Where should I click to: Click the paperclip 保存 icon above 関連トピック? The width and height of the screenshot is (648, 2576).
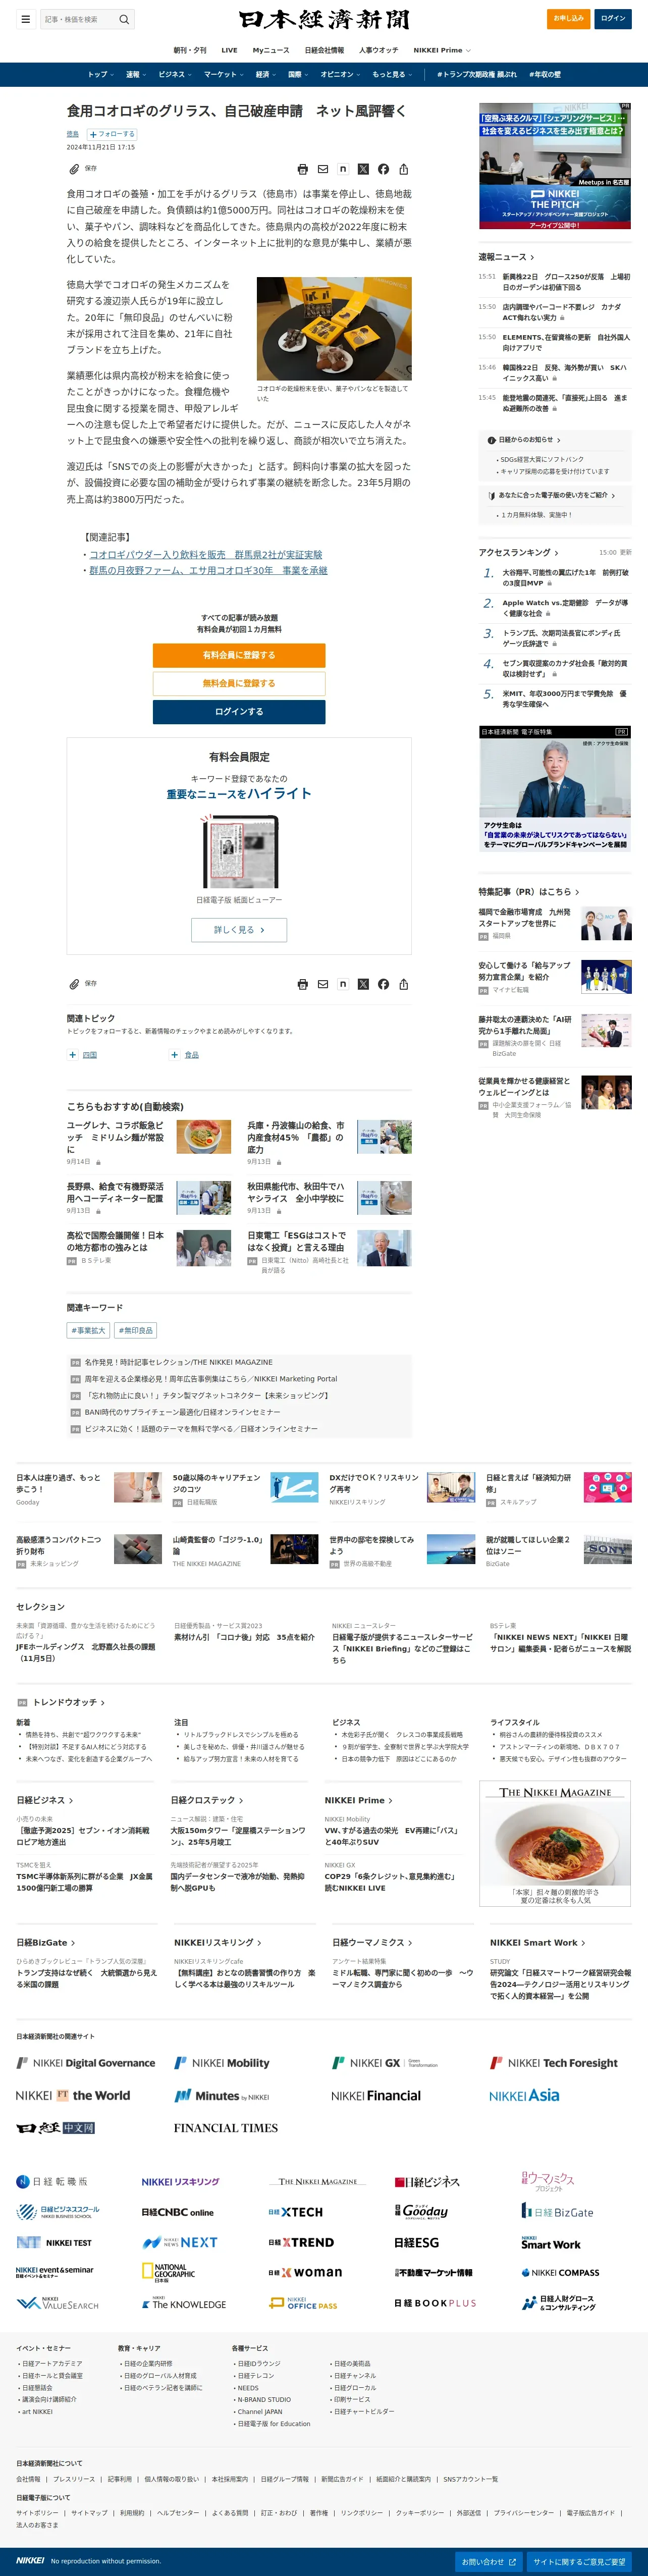point(74,984)
